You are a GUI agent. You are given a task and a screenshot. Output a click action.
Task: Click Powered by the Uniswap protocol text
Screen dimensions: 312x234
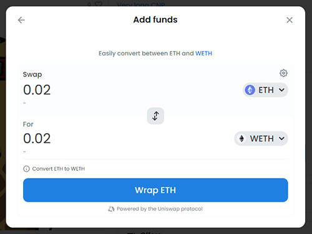160,209
